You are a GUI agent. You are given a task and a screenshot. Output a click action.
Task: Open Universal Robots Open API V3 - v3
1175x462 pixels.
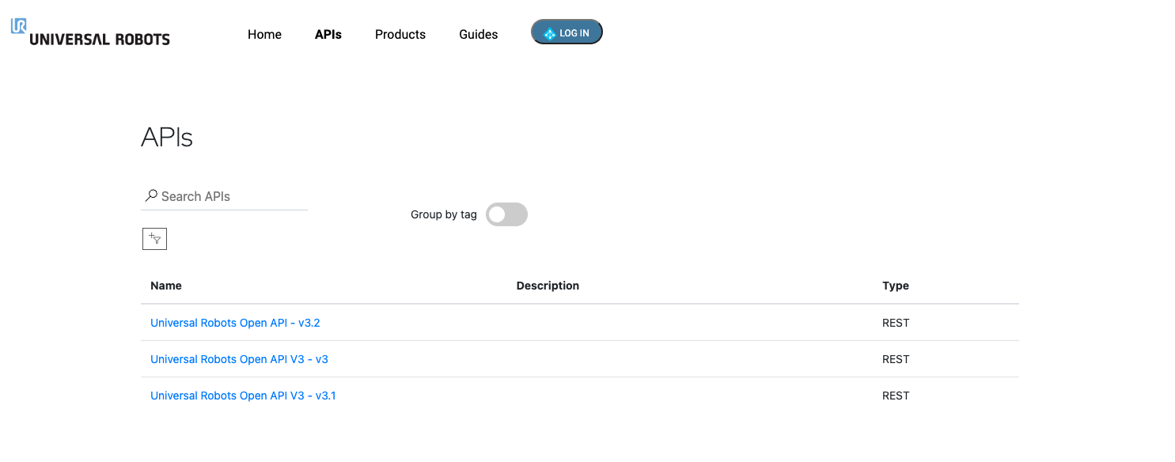click(x=239, y=359)
